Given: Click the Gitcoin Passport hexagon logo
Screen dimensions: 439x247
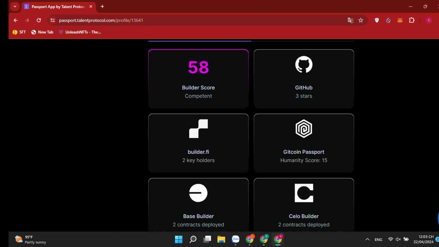Looking at the screenshot, I should pyautogui.click(x=304, y=129).
